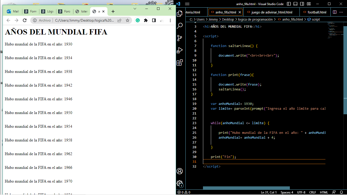Change the UTF-8 file encoding
Image resolution: width=347 pixels, height=195 pixels.
[301, 192]
